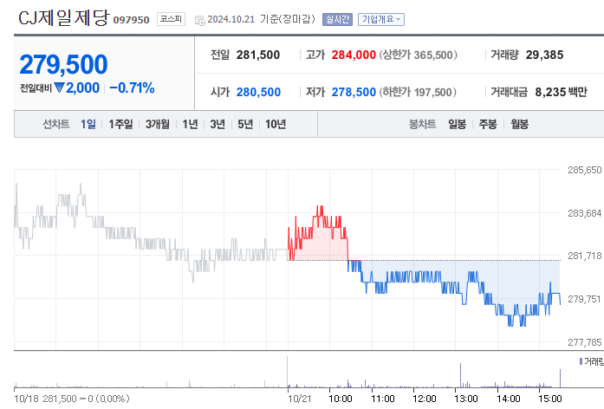Click the 285,650 y-axis label

coord(584,170)
